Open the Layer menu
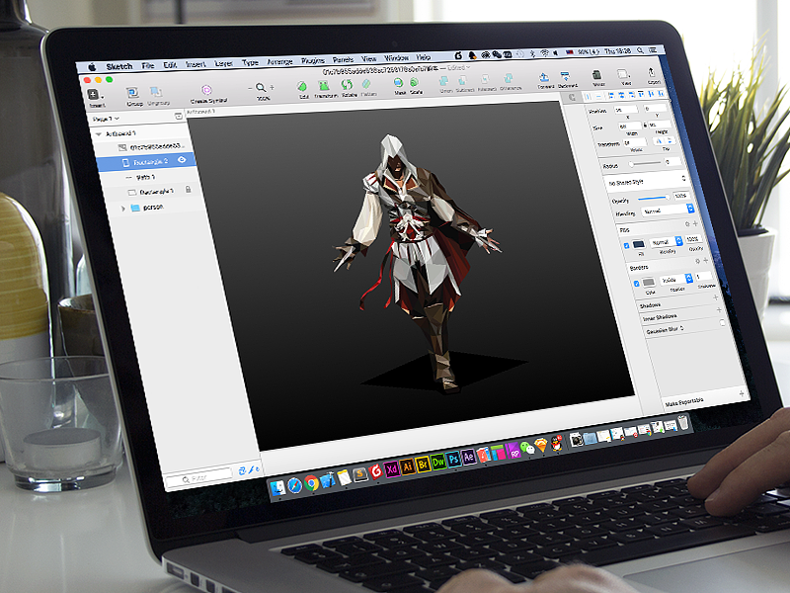 [224, 63]
